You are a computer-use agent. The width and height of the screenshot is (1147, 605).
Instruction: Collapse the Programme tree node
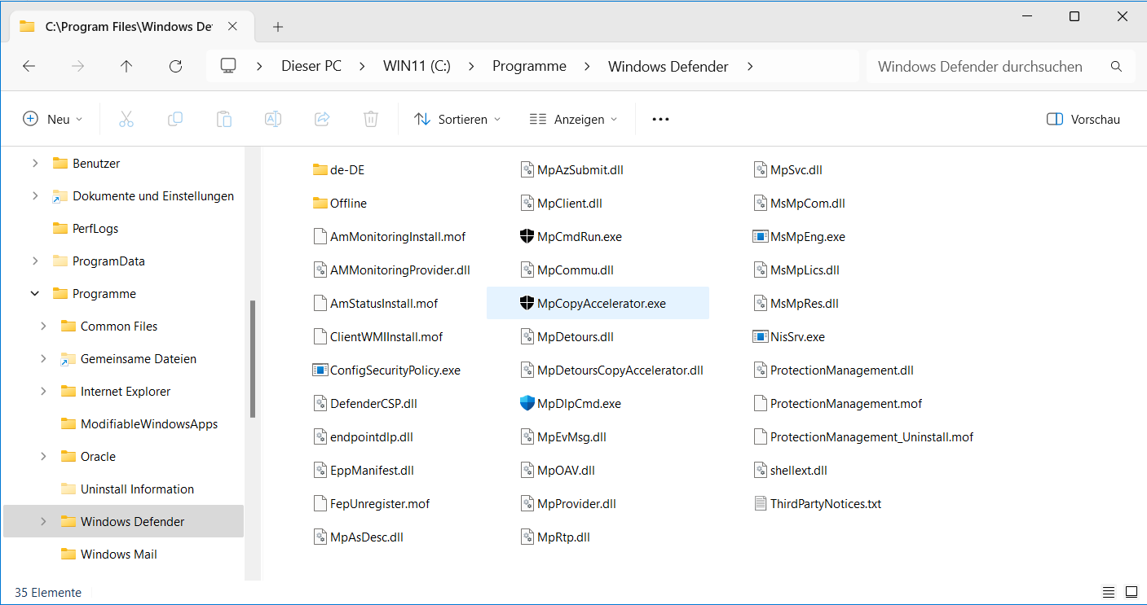(35, 294)
